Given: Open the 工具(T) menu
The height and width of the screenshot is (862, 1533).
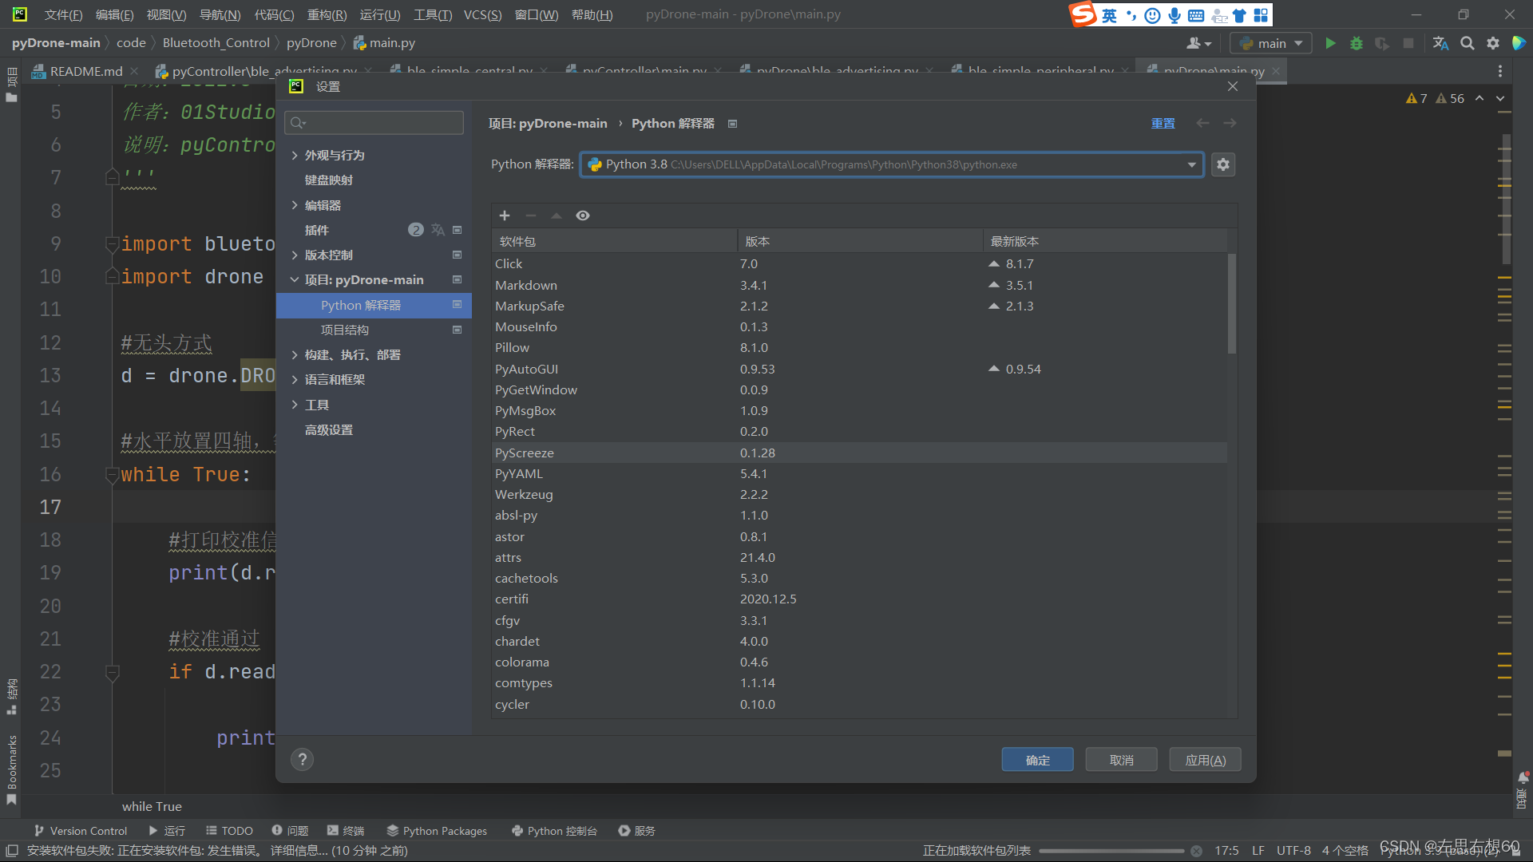Looking at the screenshot, I should pos(432,14).
